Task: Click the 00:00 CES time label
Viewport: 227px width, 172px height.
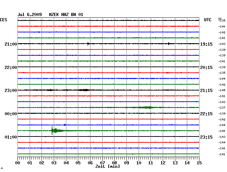Action: (x=11, y=114)
